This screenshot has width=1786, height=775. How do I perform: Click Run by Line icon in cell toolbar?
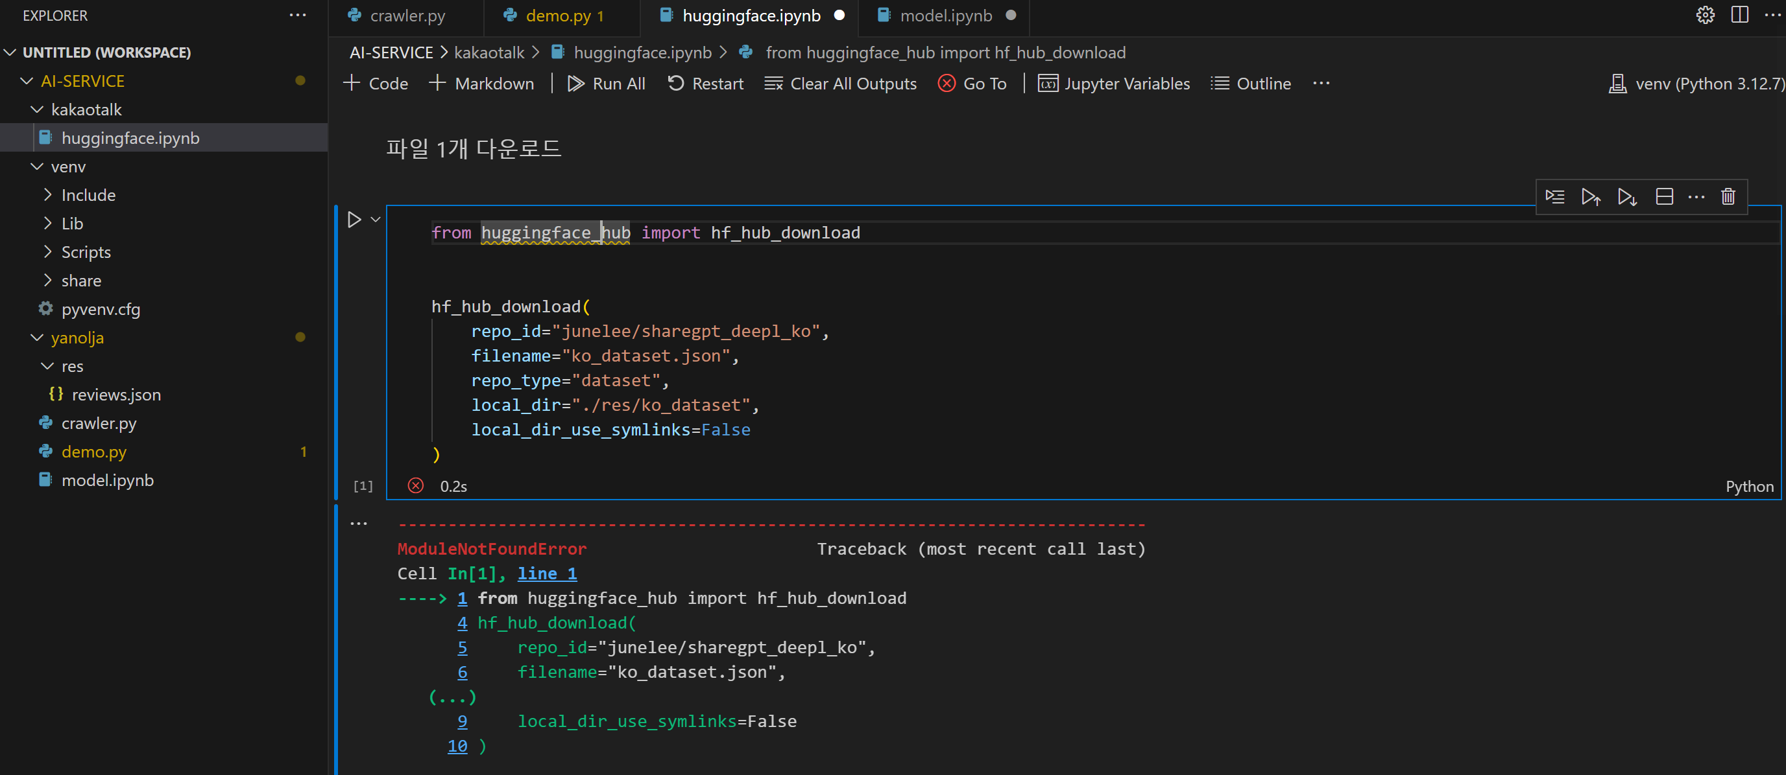pos(1554,197)
